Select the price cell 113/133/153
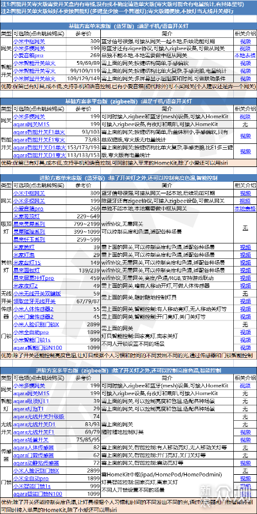Screen dimensions: 257x514 click(x=84, y=155)
